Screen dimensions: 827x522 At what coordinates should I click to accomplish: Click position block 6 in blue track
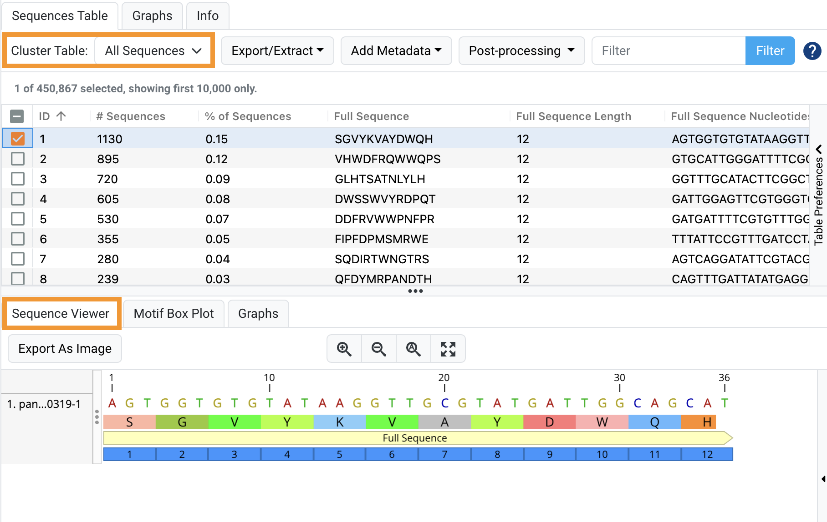tap(392, 454)
